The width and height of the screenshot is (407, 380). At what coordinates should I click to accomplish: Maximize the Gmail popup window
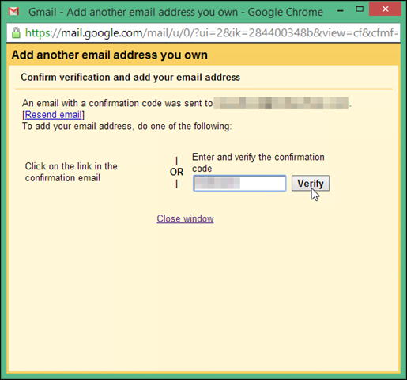click(360, 9)
